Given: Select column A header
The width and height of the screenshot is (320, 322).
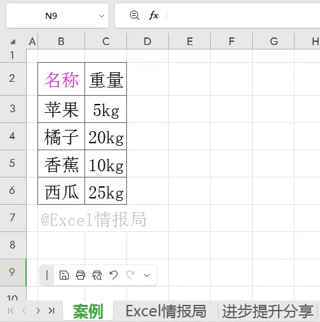Looking at the screenshot, I should [x=32, y=41].
